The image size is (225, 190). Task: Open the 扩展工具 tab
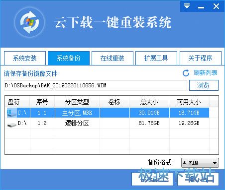(156, 58)
